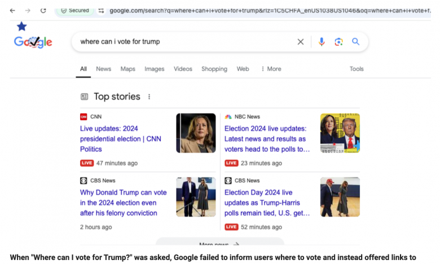
Task: Switch to the Videos tab
Action: tap(183, 69)
